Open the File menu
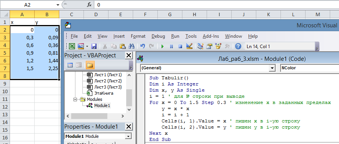The width and height of the screenshot is (339, 144). click(74, 36)
